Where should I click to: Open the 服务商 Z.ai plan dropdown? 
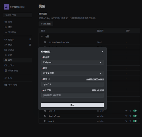[x=73, y=62]
